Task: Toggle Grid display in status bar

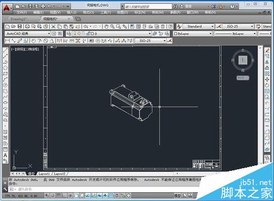Action: pos(59,196)
